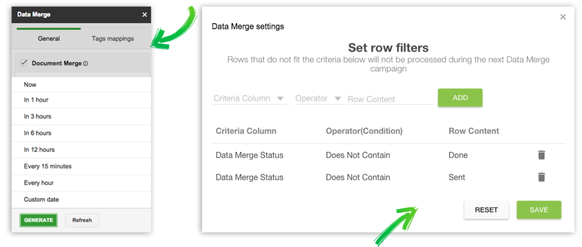Viewport: 582px width, 247px height.
Task: Open the Operator dropdown
Action: pyautogui.click(x=318, y=99)
